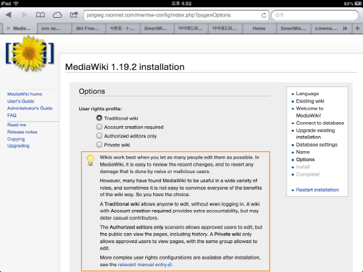Viewport: 363px width, 272px height.
Task: Select Account creation required option
Action: (x=99, y=127)
